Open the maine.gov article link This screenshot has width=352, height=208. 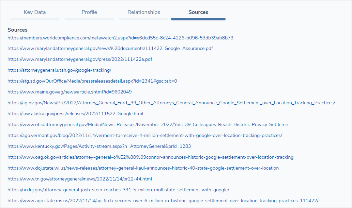click(x=70, y=92)
